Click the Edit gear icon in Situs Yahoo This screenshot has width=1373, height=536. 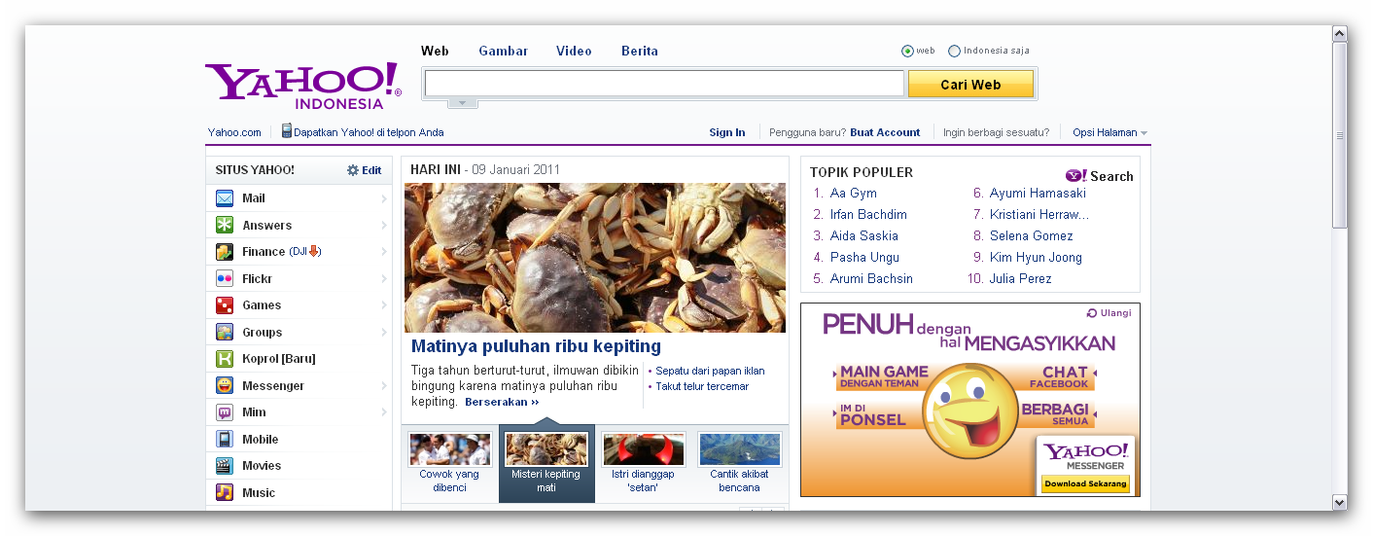point(353,170)
